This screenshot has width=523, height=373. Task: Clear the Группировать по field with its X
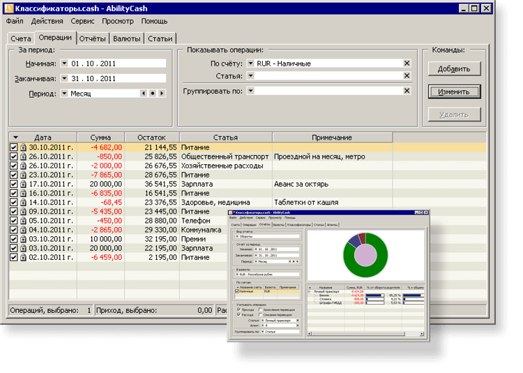[407, 91]
